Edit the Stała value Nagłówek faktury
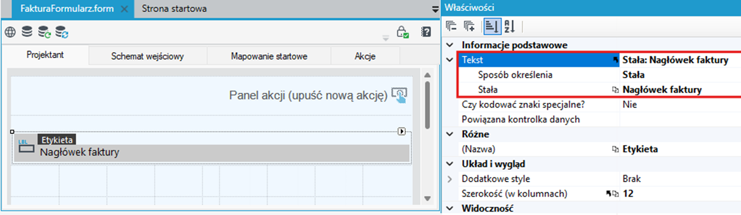 tap(662, 90)
